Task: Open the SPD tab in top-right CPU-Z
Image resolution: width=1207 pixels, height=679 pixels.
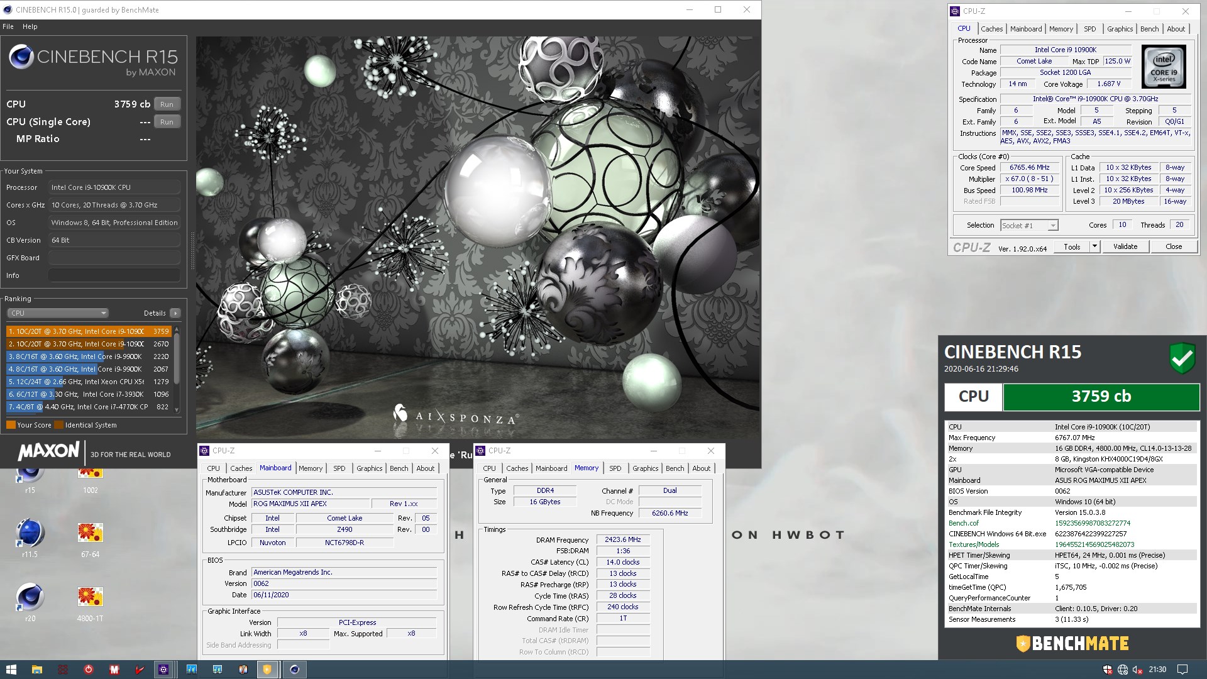Action: 1090,29
